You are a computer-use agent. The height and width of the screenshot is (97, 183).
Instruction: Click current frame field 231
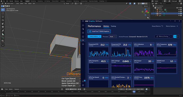coord(121,89)
